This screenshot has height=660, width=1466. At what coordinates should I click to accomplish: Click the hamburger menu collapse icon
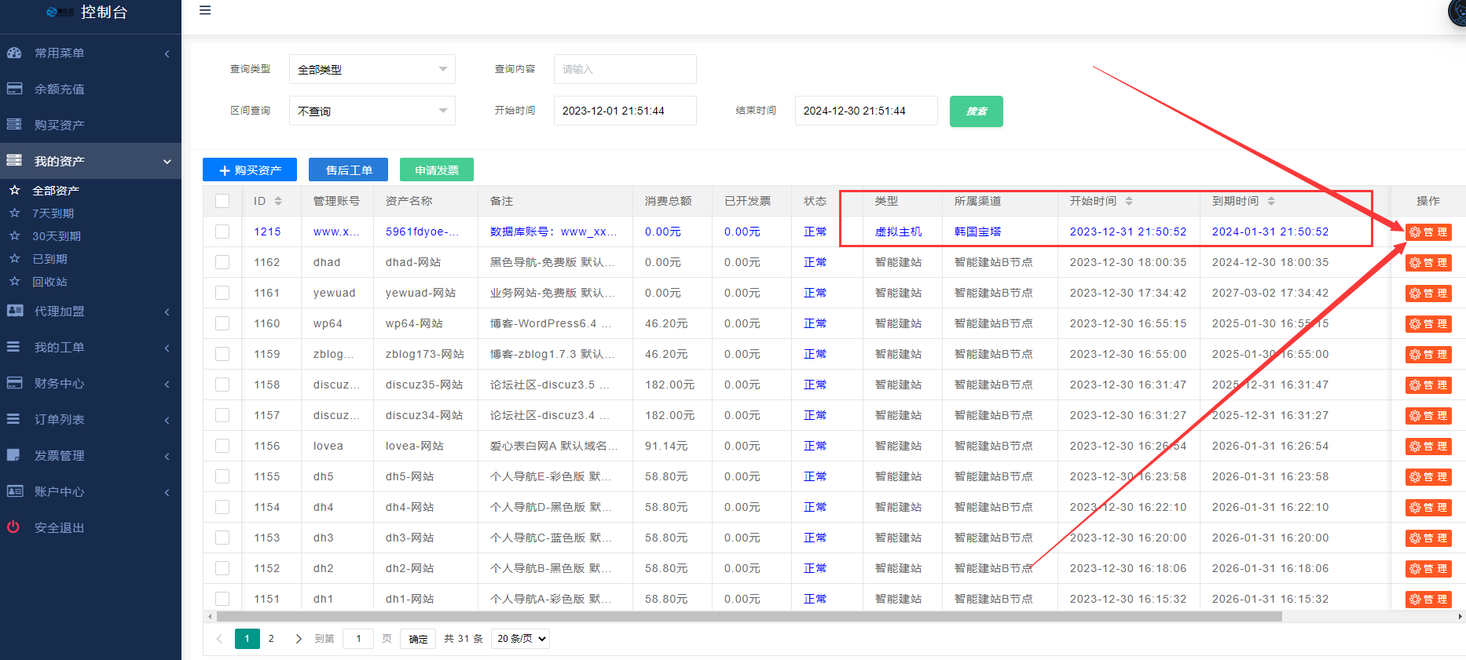pos(205,11)
